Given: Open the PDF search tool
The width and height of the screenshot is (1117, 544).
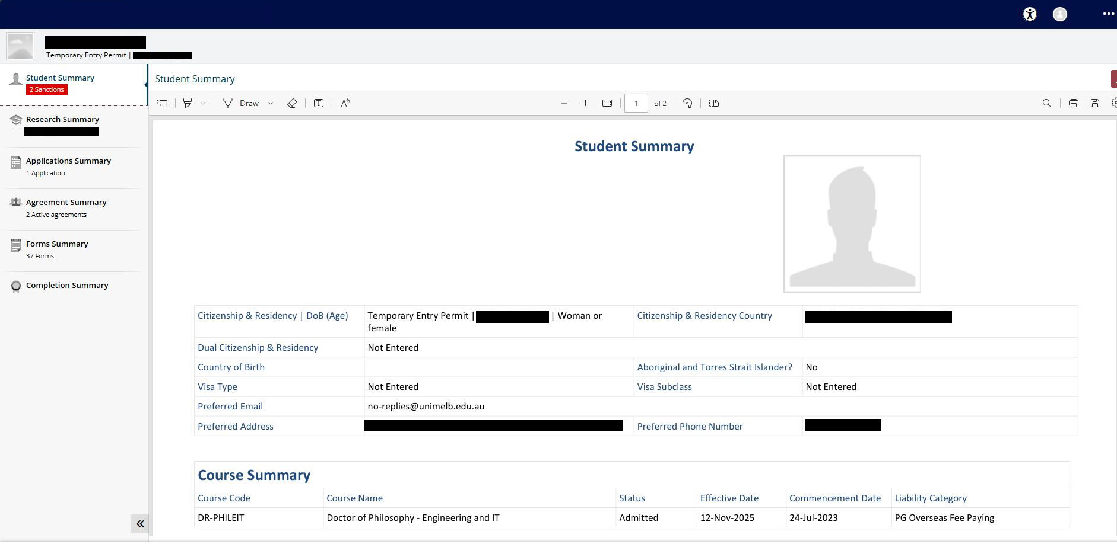Looking at the screenshot, I should coord(1047,103).
